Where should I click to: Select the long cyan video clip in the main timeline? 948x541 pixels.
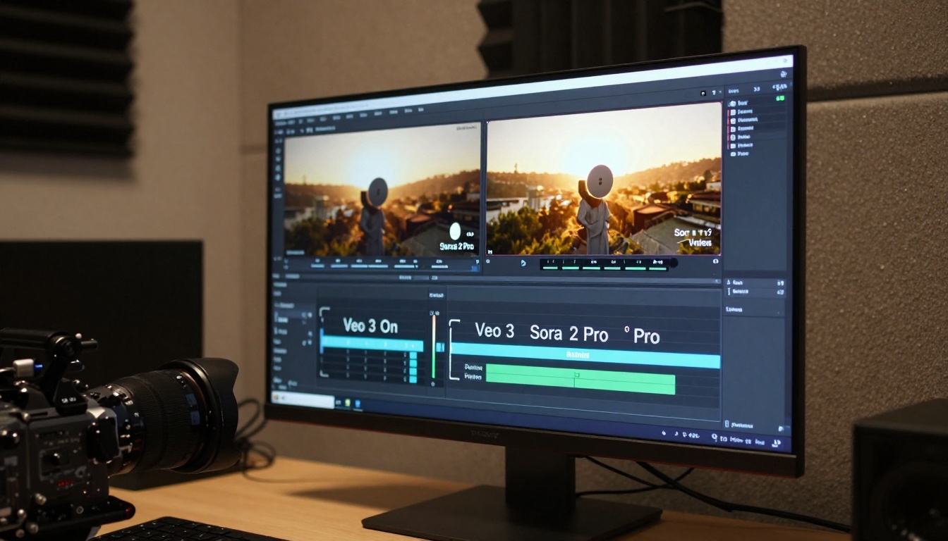click(x=585, y=356)
